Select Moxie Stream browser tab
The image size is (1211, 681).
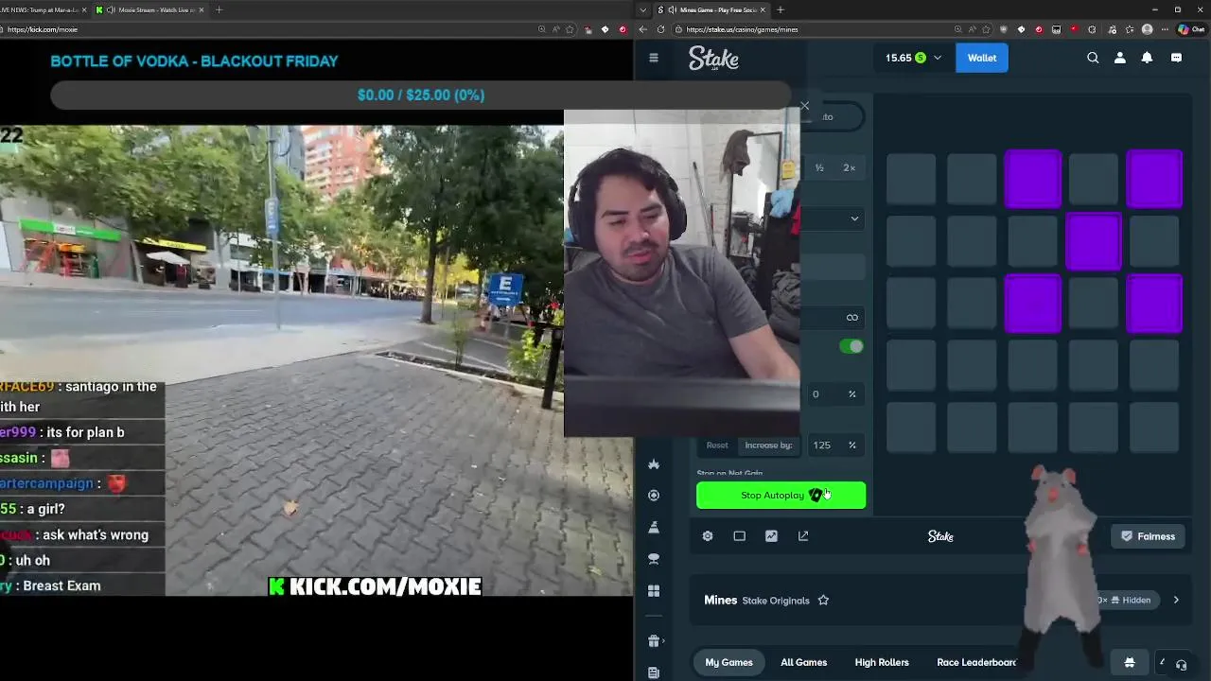151,9
